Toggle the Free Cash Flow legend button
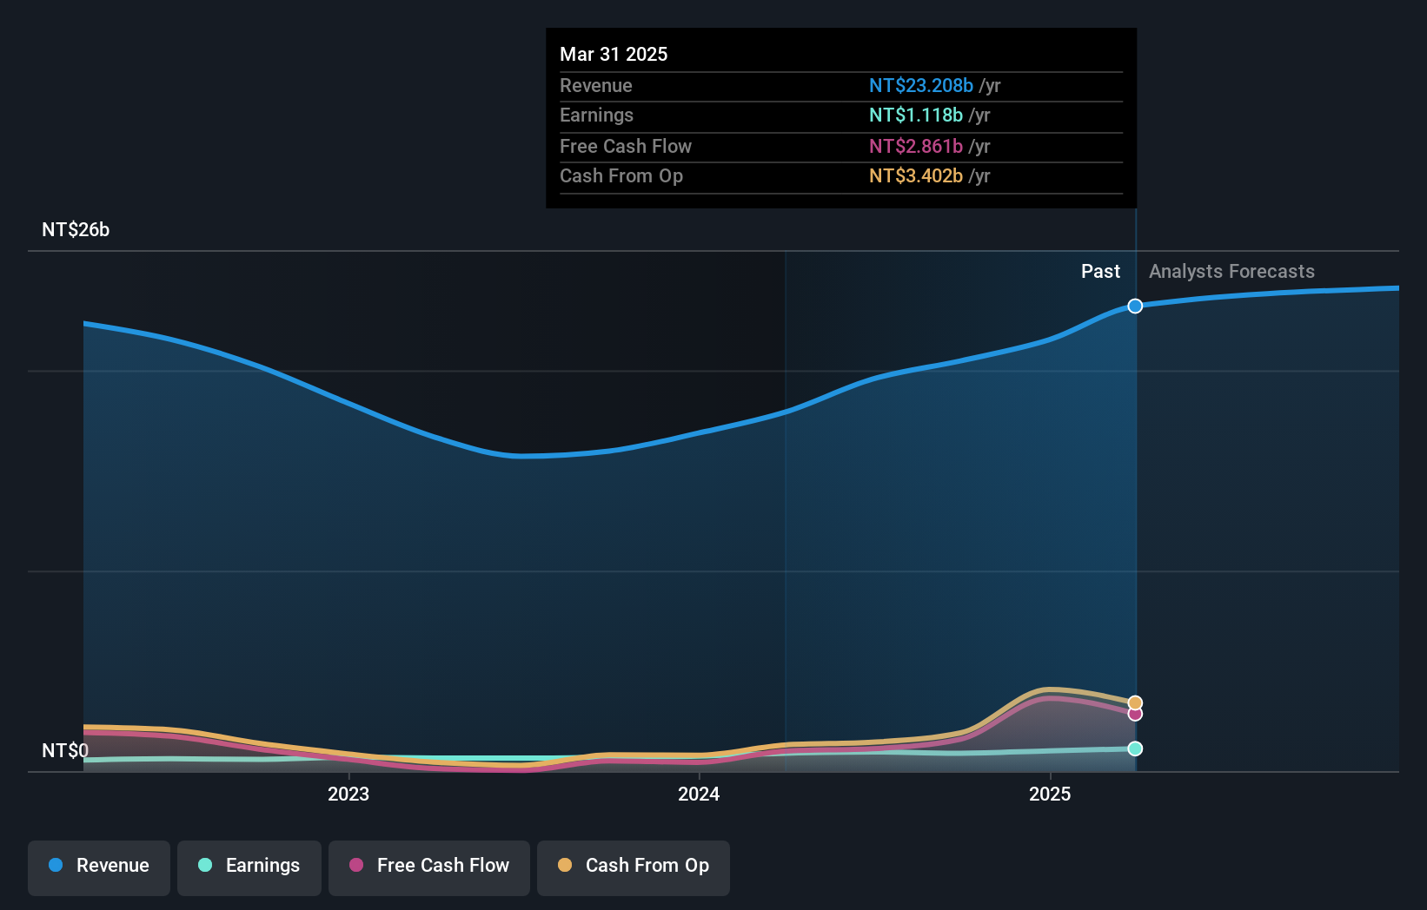The width and height of the screenshot is (1427, 910). point(429,867)
